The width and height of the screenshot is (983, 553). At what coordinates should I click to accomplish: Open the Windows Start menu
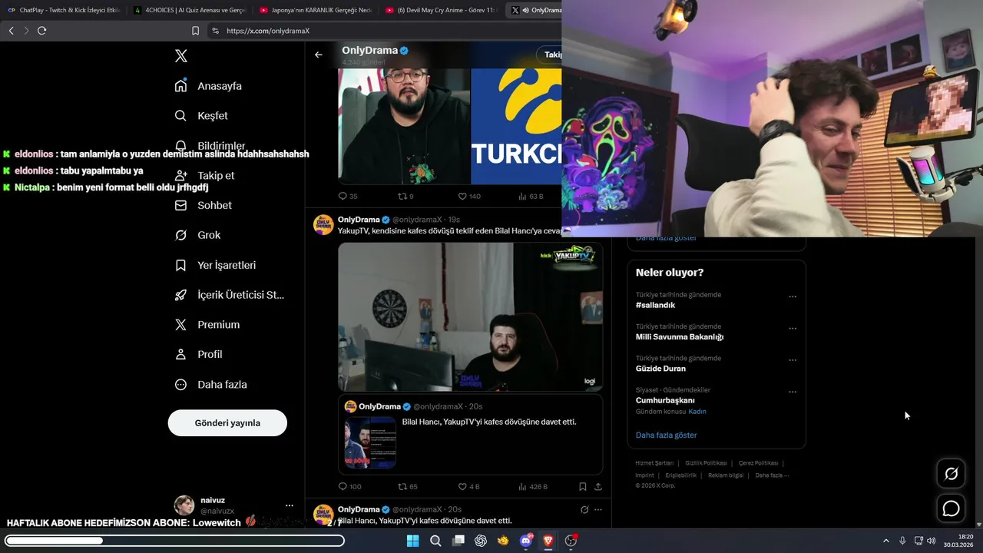(412, 541)
